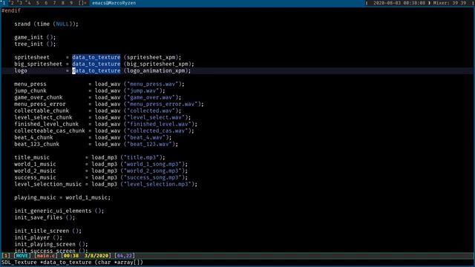Click the Mixer volume status in the top bar

pos(450,3)
